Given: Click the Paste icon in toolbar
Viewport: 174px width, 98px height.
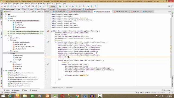Looking at the screenshot, I should pyautogui.click(x=29, y=6).
